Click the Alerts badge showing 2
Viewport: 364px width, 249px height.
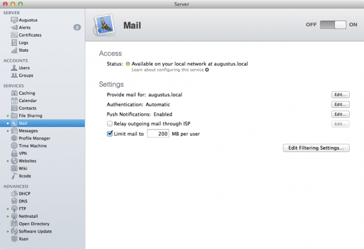(x=77, y=28)
